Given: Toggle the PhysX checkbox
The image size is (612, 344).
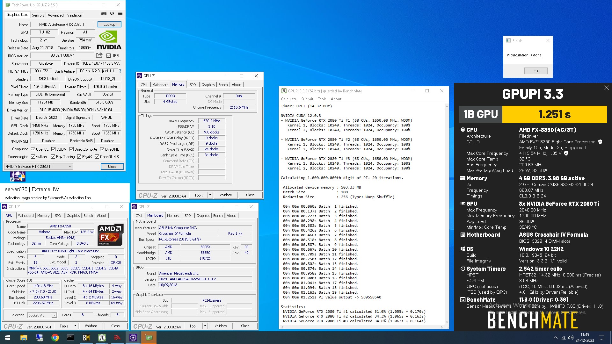Looking at the screenshot, I should 79,156.
